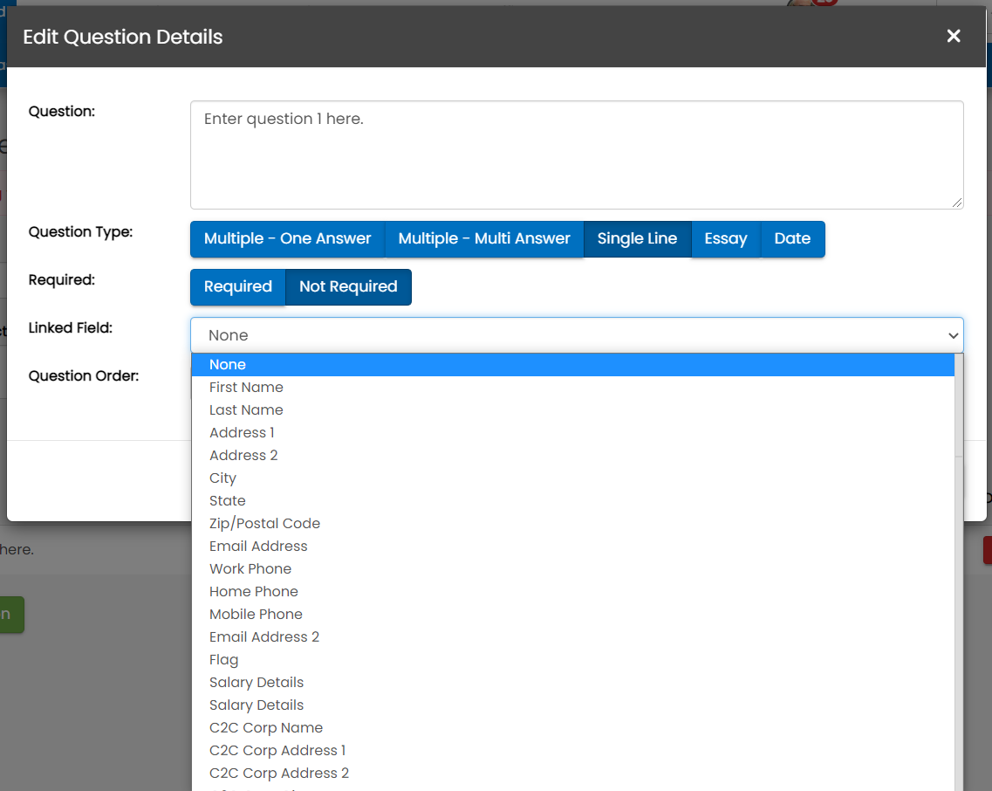Mark the question as Required
Viewport: 992px width, 791px height.
tap(237, 287)
